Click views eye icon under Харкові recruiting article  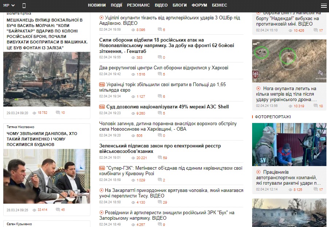[x=133, y=74]
